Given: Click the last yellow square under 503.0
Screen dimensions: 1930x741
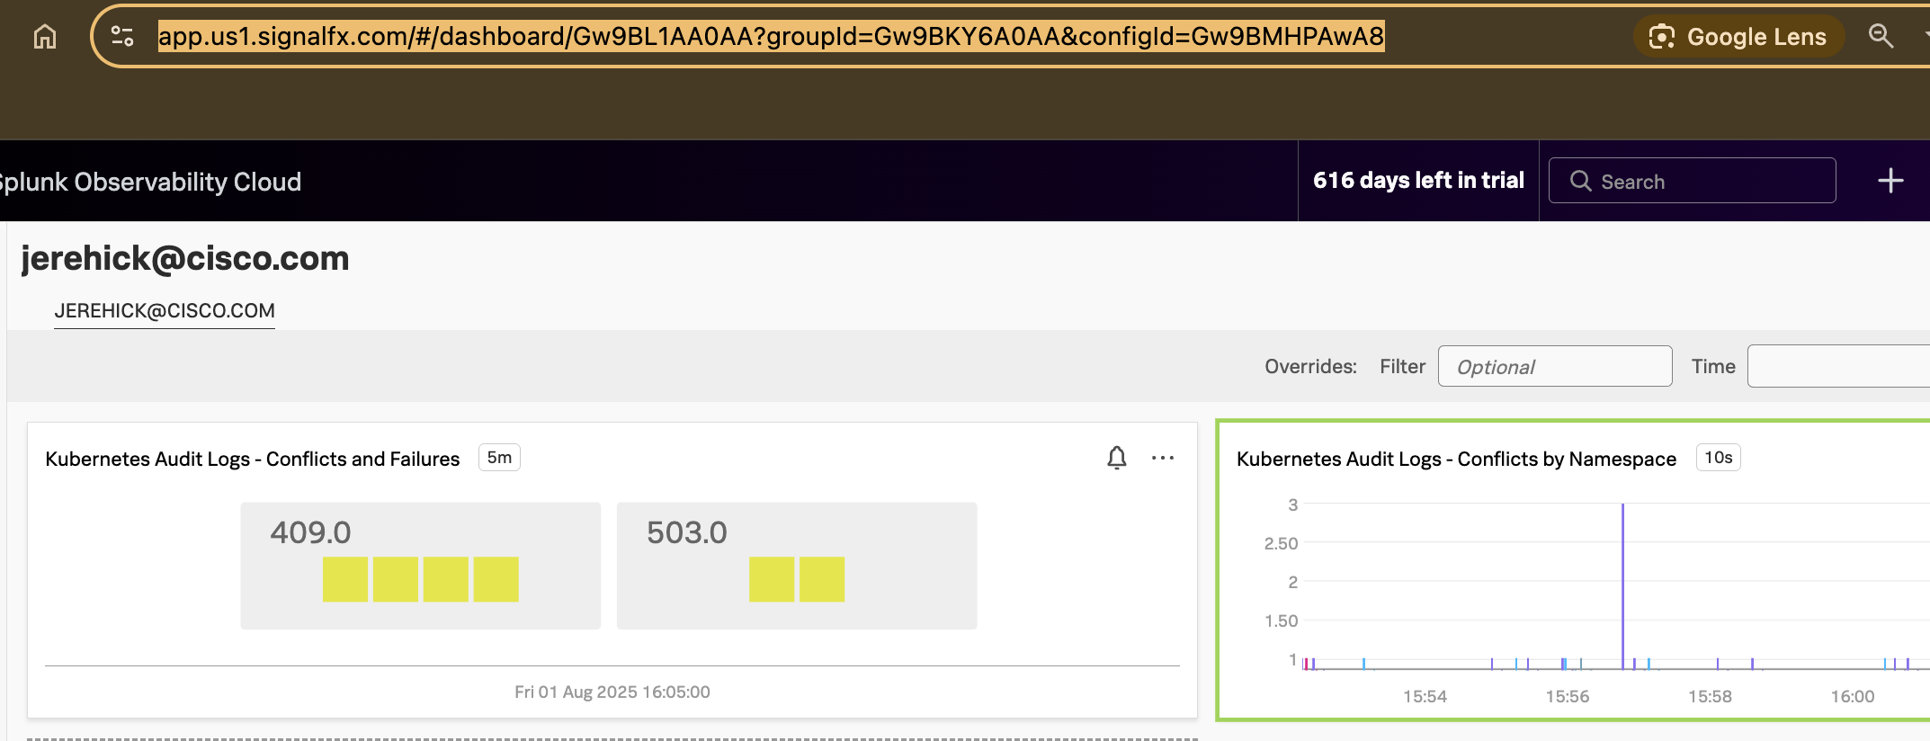Looking at the screenshot, I should [821, 579].
